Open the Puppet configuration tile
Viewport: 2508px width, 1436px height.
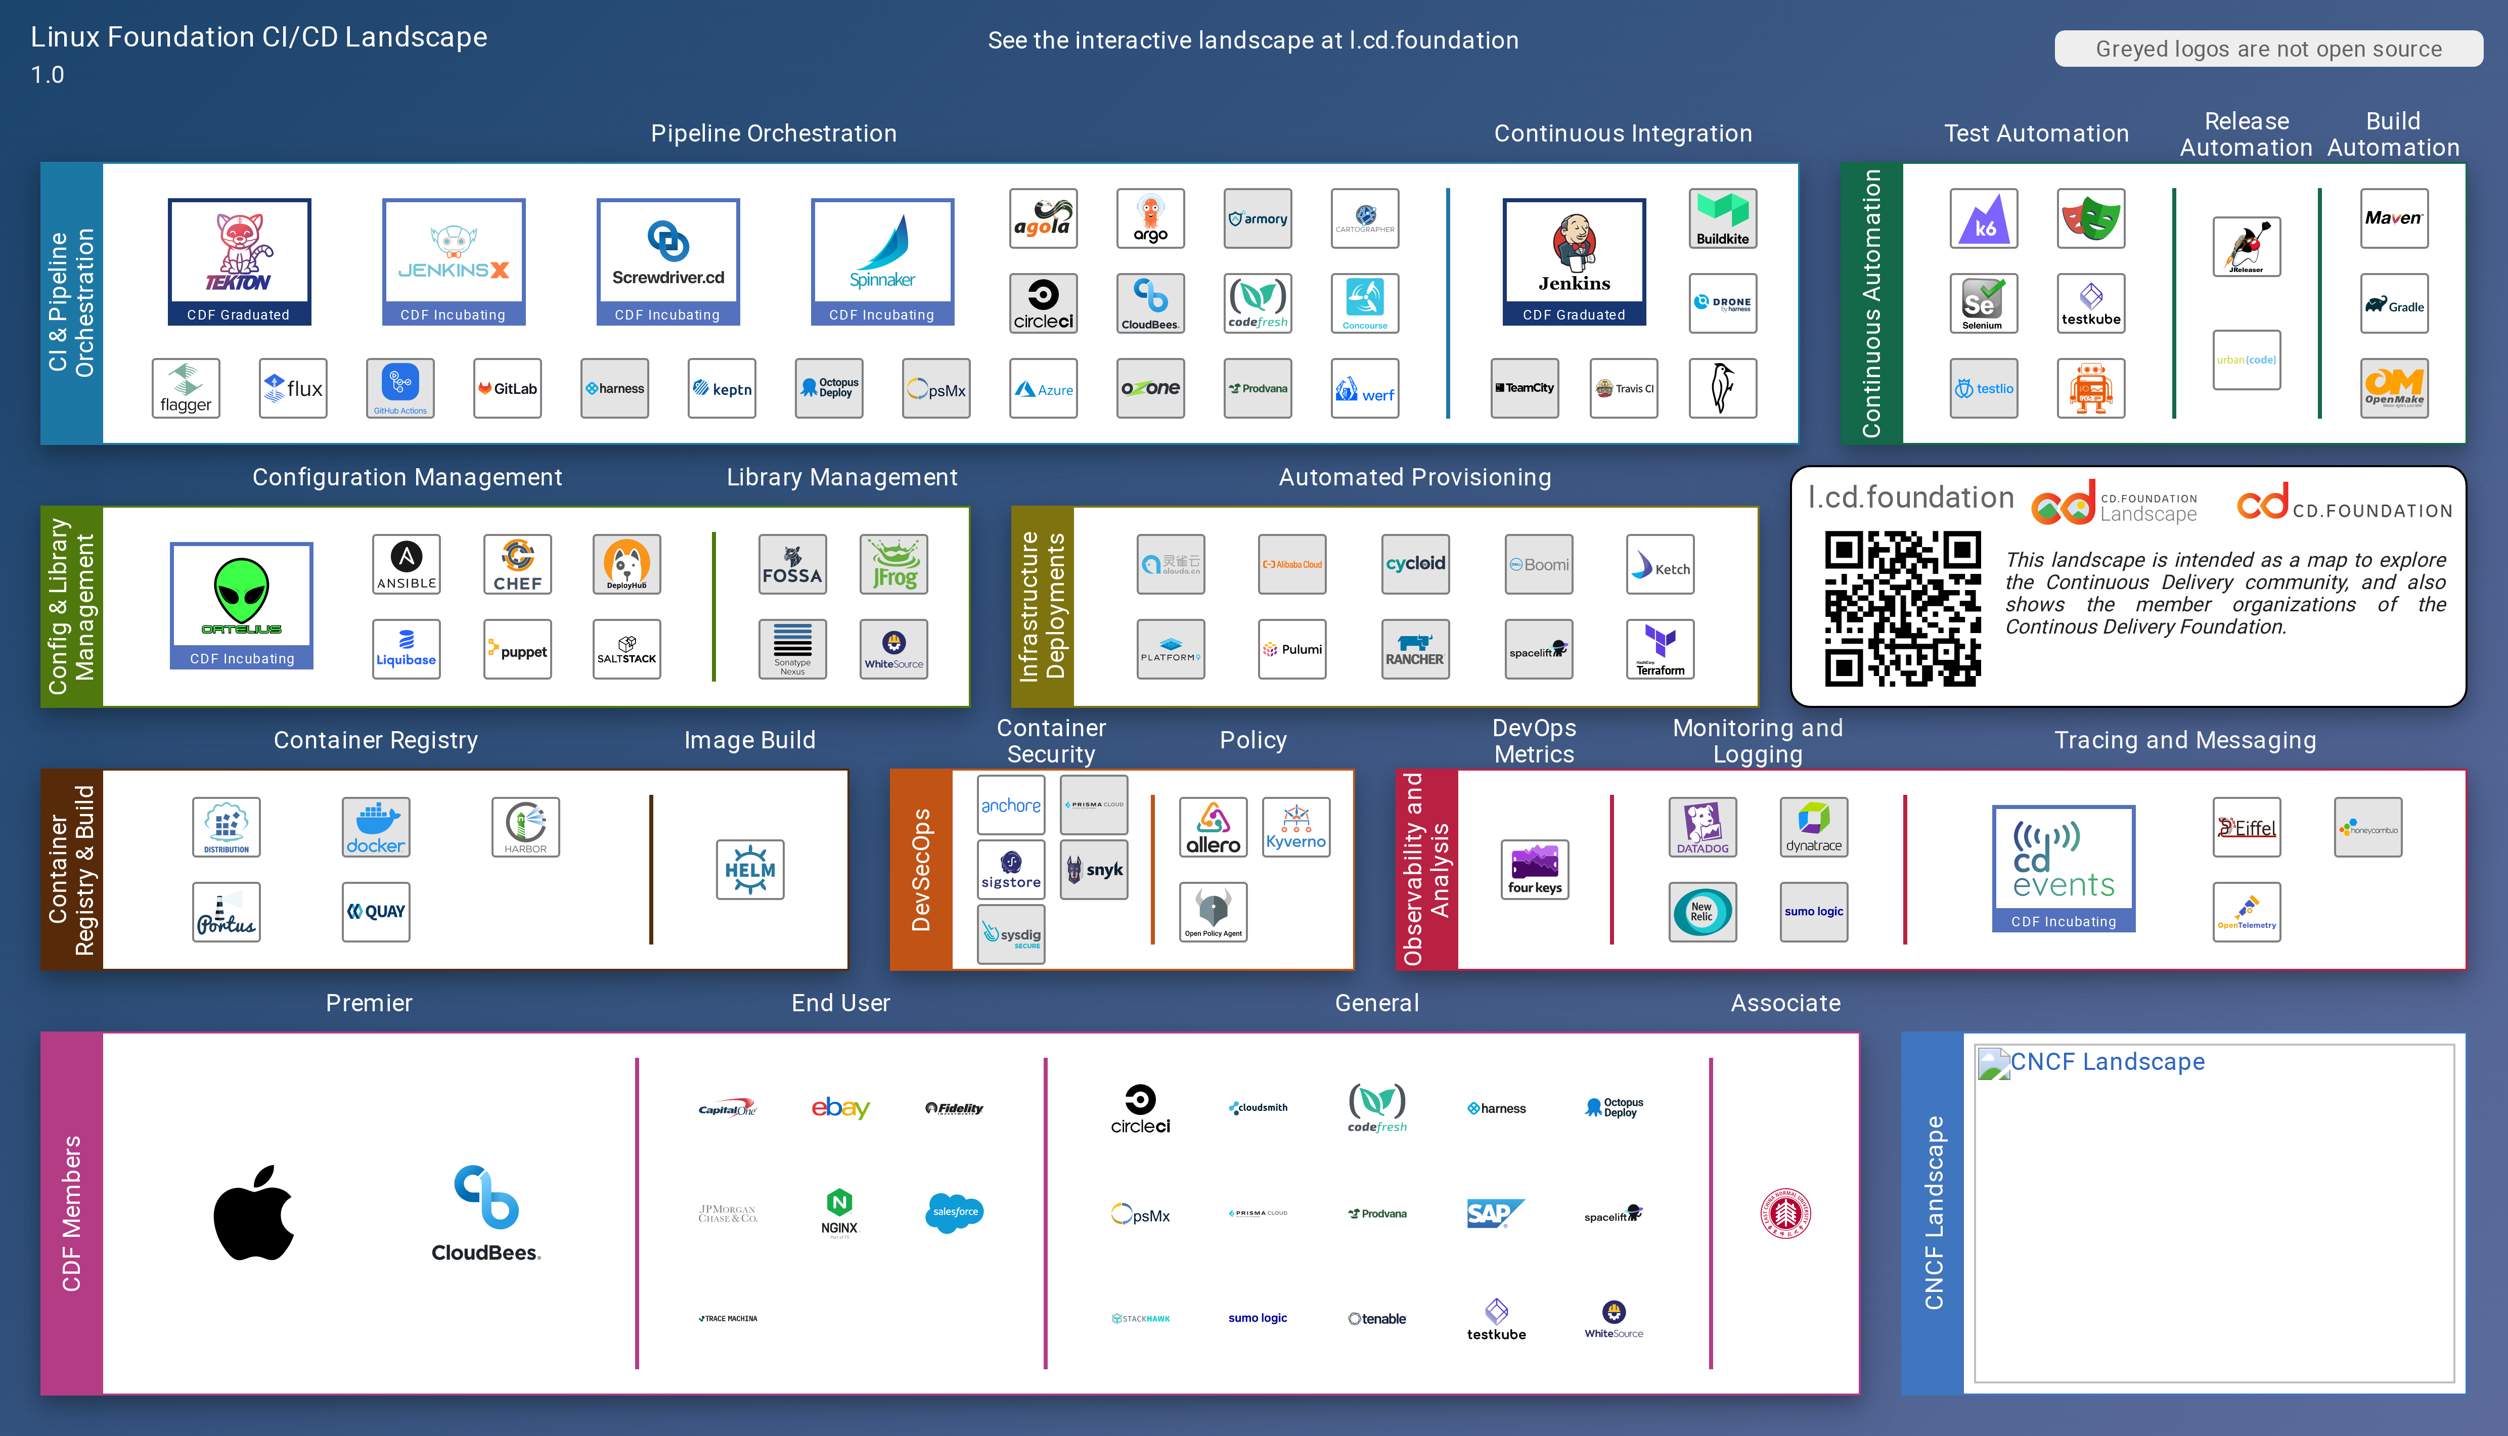(518, 649)
